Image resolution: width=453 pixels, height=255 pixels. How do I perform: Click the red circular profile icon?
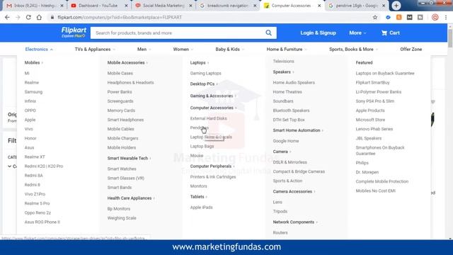[x=435, y=17]
